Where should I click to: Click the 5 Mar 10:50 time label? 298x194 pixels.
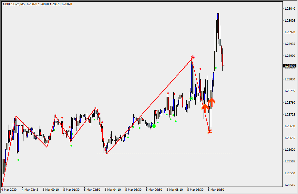(x=216, y=190)
